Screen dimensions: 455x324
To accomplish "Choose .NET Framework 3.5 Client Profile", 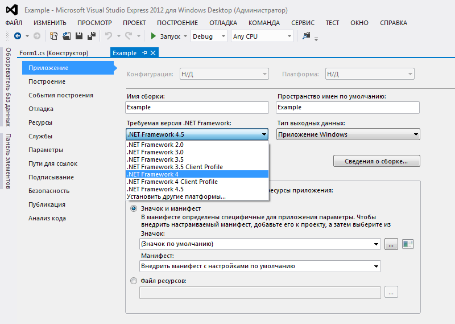I will pyautogui.click(x=197, y=167).
